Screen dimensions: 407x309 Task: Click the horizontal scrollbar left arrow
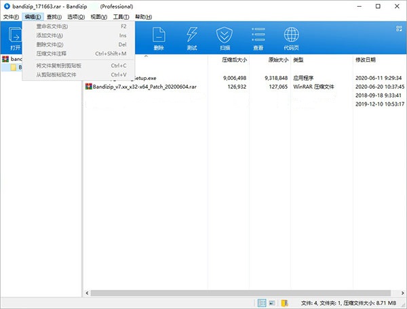coord(87,293)
